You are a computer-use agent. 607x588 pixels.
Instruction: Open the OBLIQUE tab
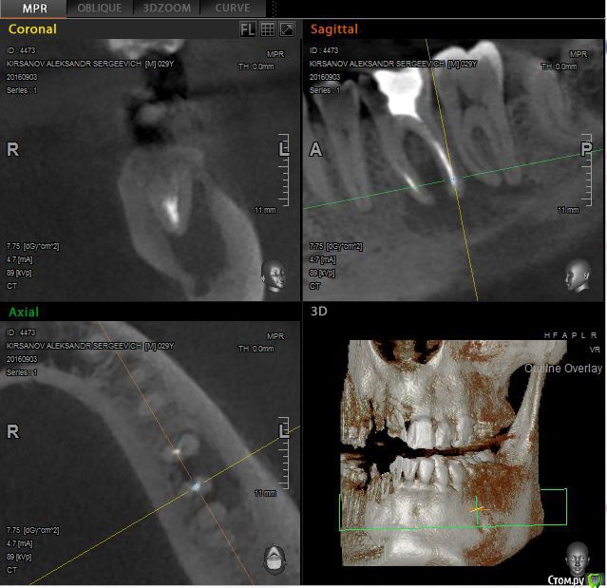pos(100,9)
